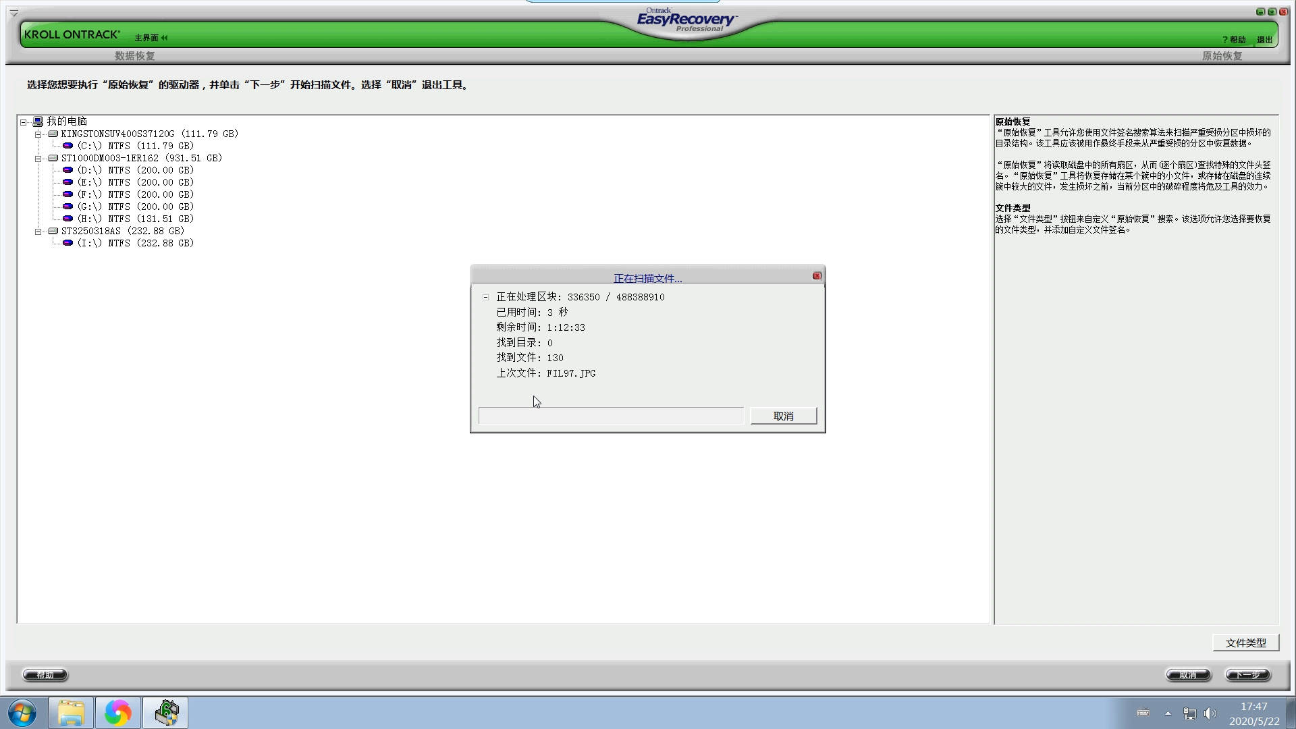Screen dimensions: 1296x729
Task: Cancel the file scan in the dialog
Action: tap(784, 416)
